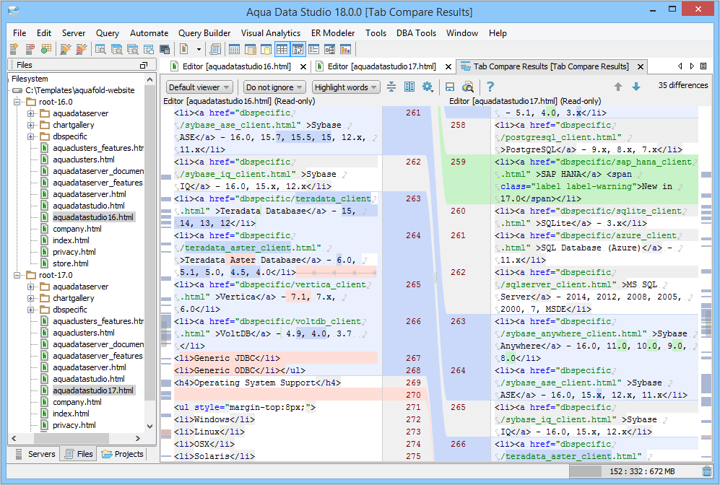Click the synchronize scrolling icon in the compare toolbar

tap(391, 87)
